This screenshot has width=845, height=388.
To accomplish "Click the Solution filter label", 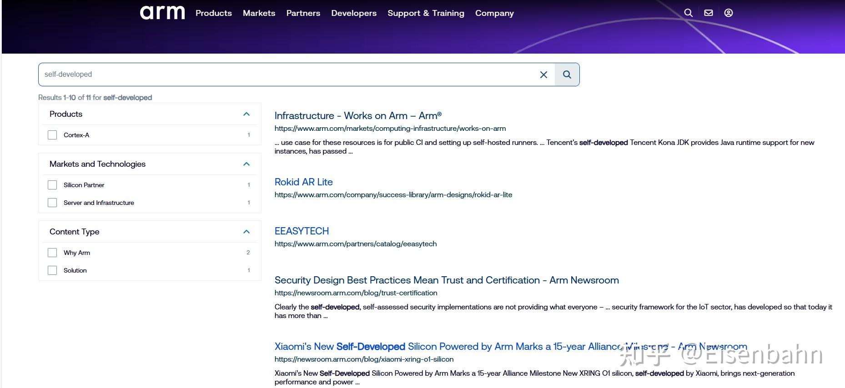I will (x=75, y=270).
